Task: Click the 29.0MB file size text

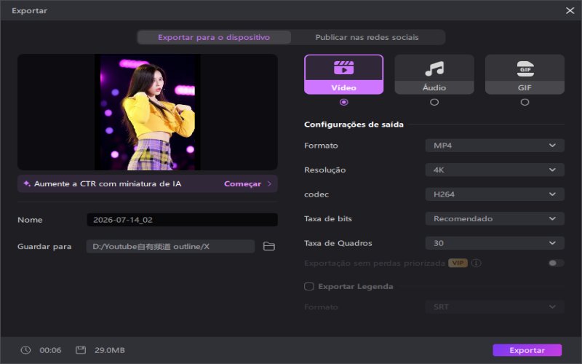Action: pos(110,350)
